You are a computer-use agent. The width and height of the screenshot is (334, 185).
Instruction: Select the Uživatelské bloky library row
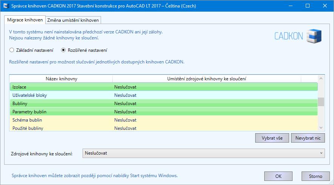[164, 95]
